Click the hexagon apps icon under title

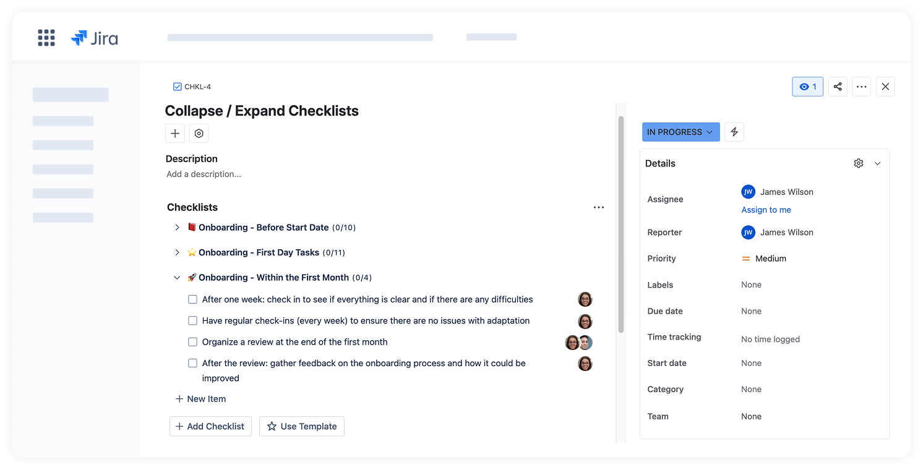tap(199, 134)
